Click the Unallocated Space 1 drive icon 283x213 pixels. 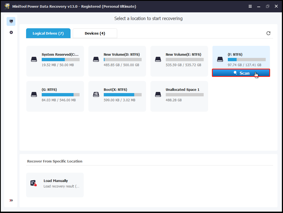(x=158, y=94)
